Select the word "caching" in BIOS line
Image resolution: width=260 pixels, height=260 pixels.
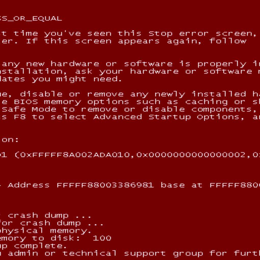pyautogui.click(x=206, y=102)
